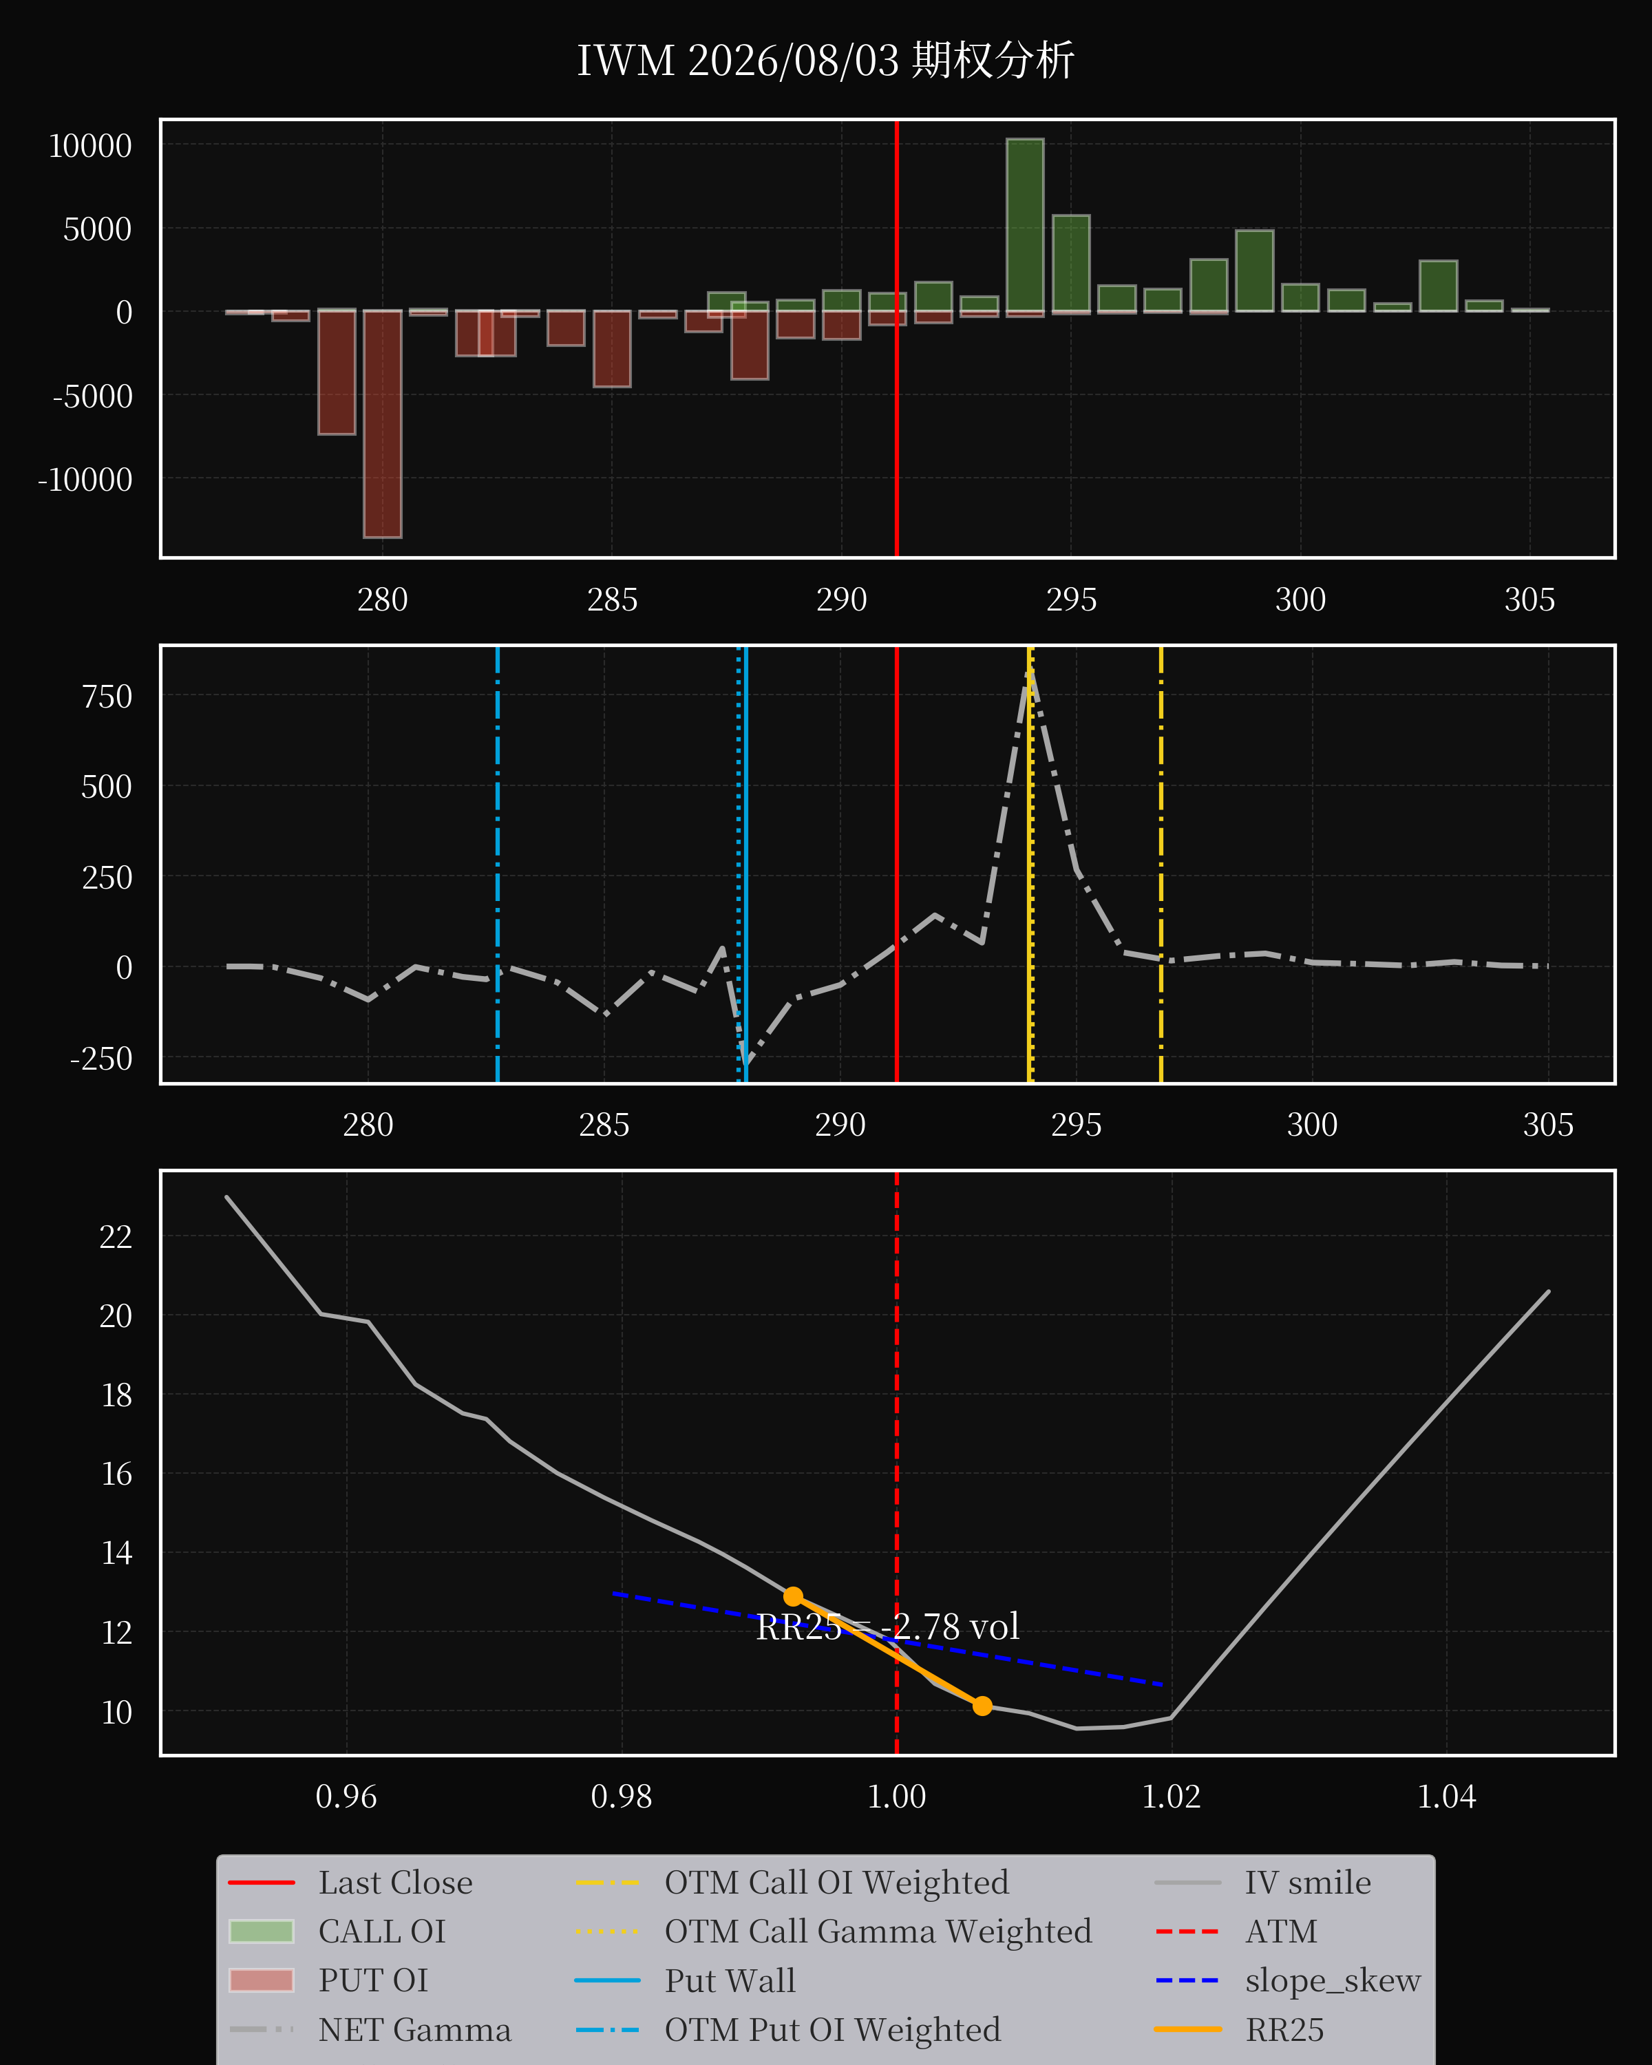Click the green call OI bar at strike 295

point(1070,264)
